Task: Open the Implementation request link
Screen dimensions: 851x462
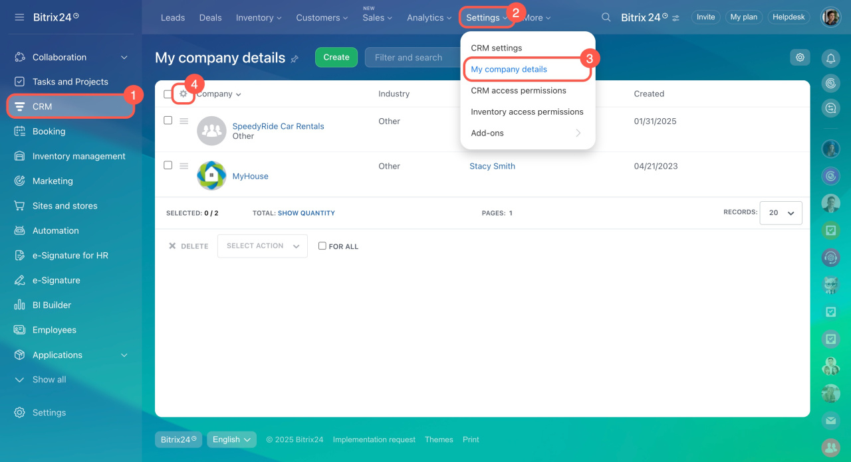Action: coord(374,439)
